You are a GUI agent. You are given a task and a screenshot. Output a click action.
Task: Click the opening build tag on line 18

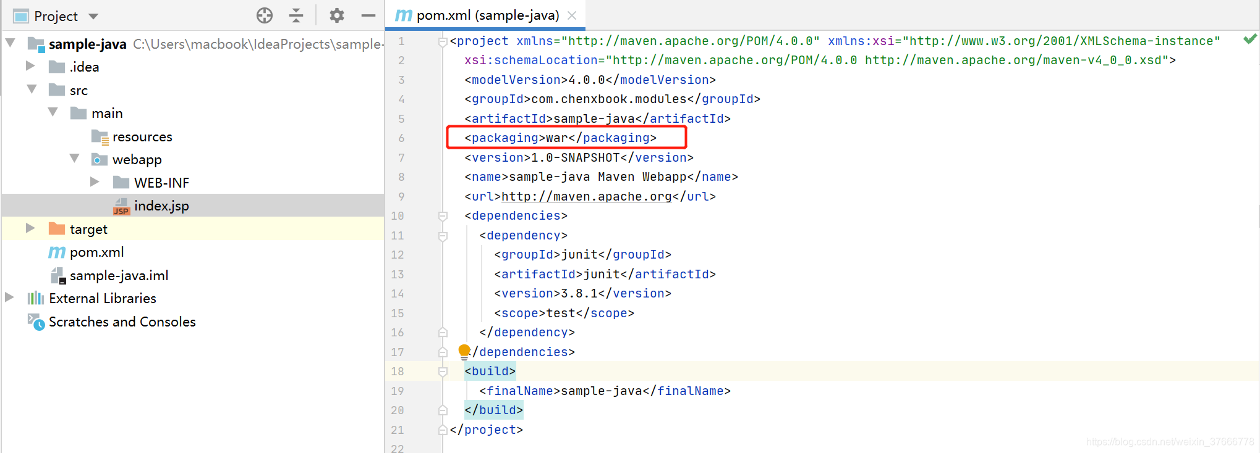[490, 371]
